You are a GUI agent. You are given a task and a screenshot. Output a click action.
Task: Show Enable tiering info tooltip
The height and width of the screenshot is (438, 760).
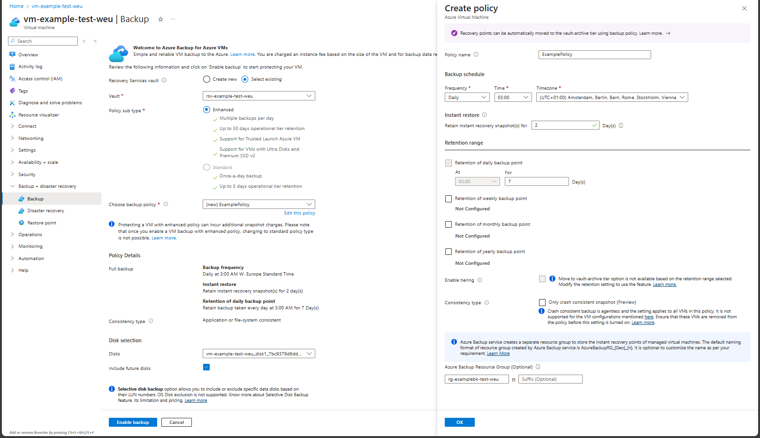pyautogui.click(x=479, y=280)
